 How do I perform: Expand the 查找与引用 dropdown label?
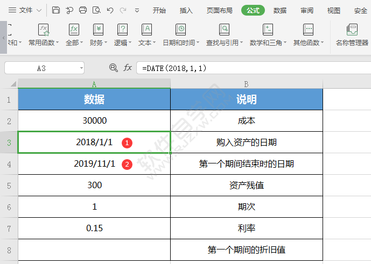225,43
